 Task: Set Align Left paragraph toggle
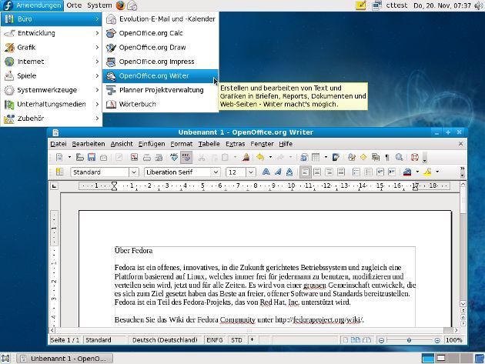306,172
